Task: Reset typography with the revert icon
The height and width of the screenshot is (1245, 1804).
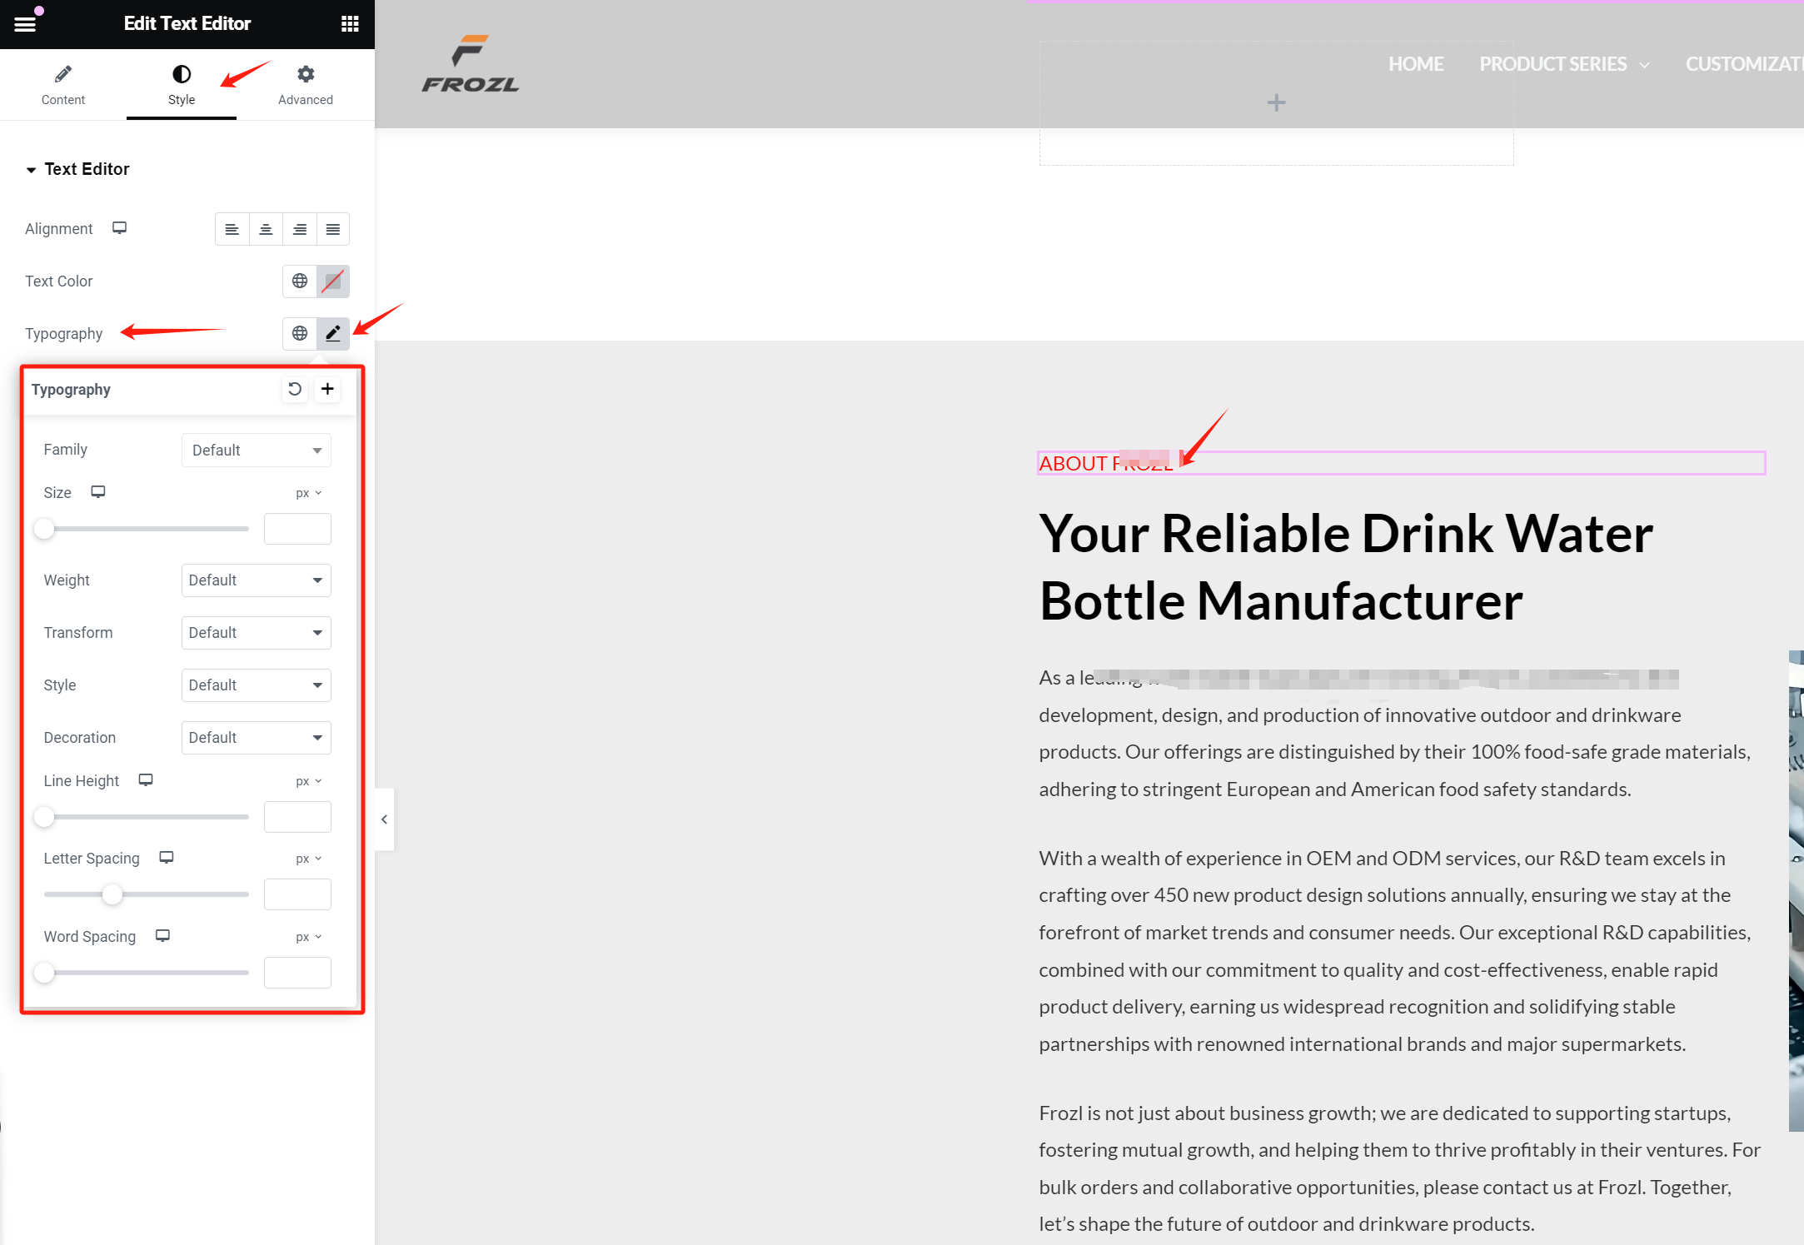Action: (295, 389)
